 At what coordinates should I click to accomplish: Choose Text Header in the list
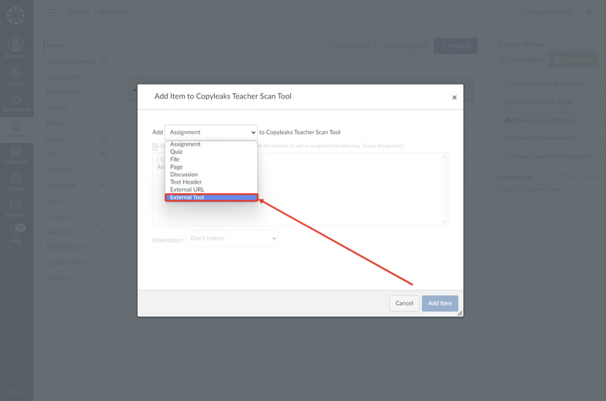click(211, 182)
